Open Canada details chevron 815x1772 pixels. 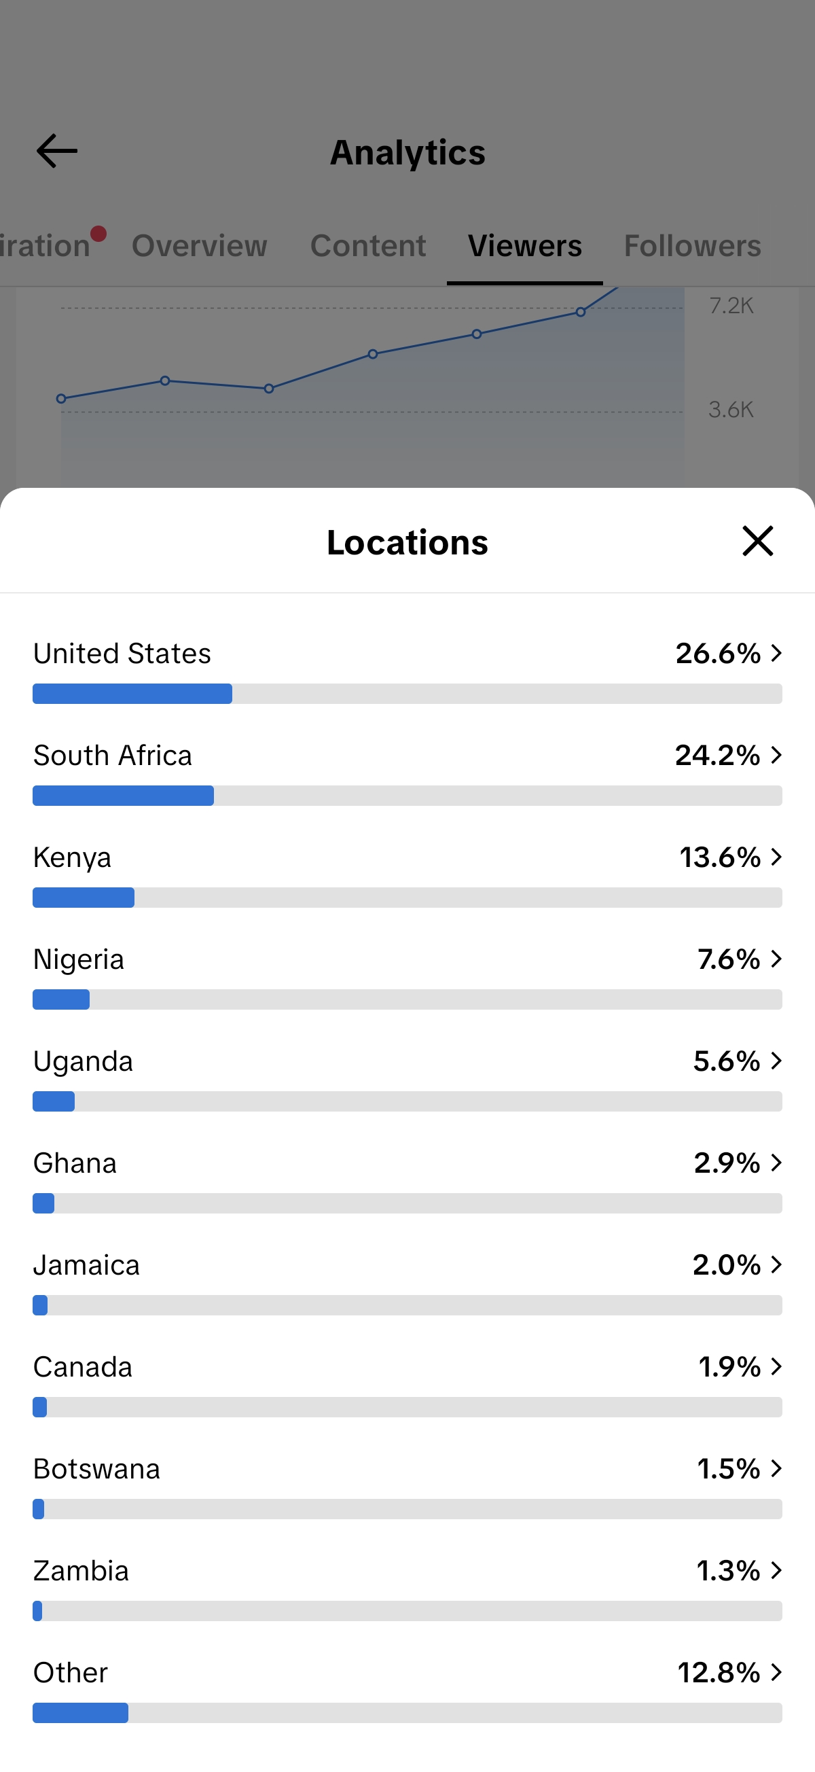776,1366
